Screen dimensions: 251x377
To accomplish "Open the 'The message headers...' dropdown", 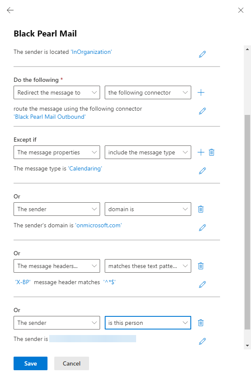I will point(57,266).
